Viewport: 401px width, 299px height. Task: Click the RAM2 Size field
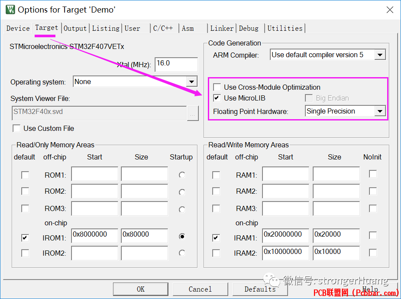tap(336, 191)
